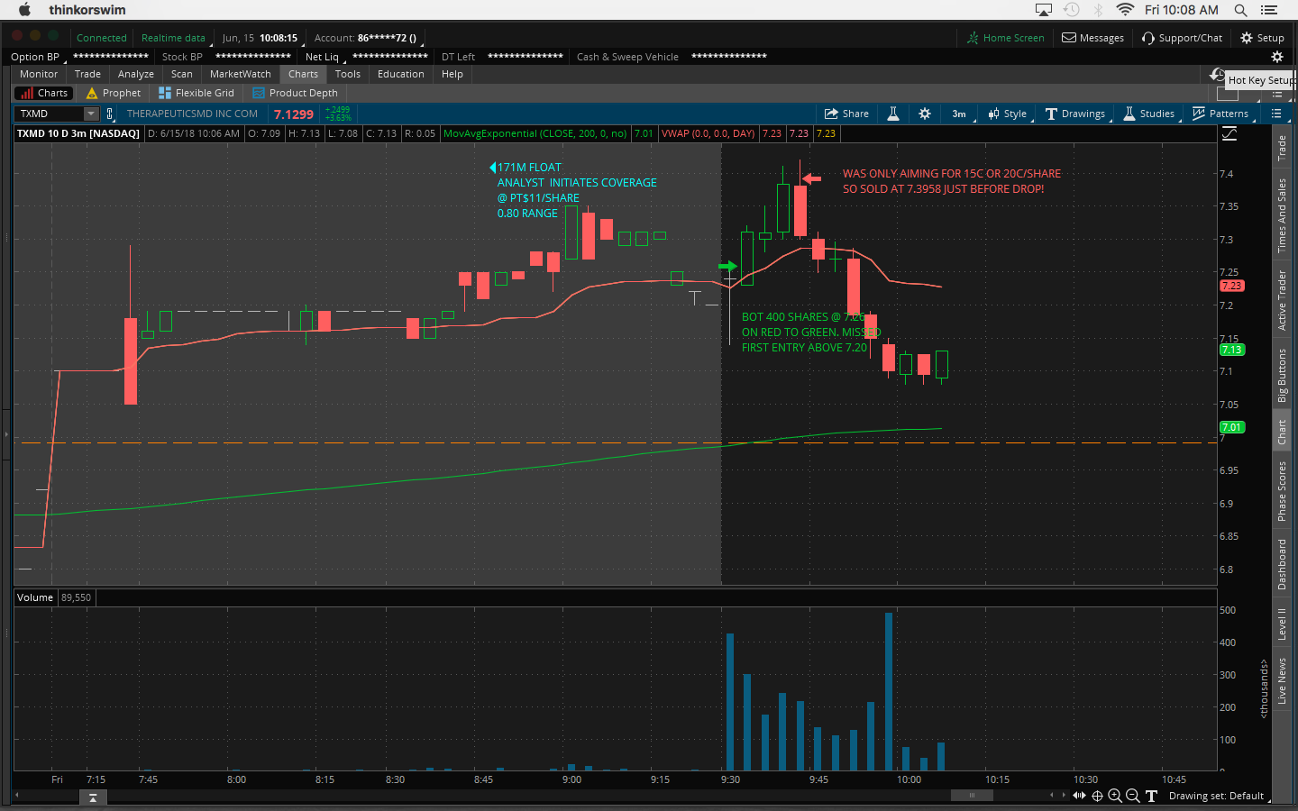Open the TXMD symbol dropdown arrow
The image size is (1298, 811).
point(91,114)
